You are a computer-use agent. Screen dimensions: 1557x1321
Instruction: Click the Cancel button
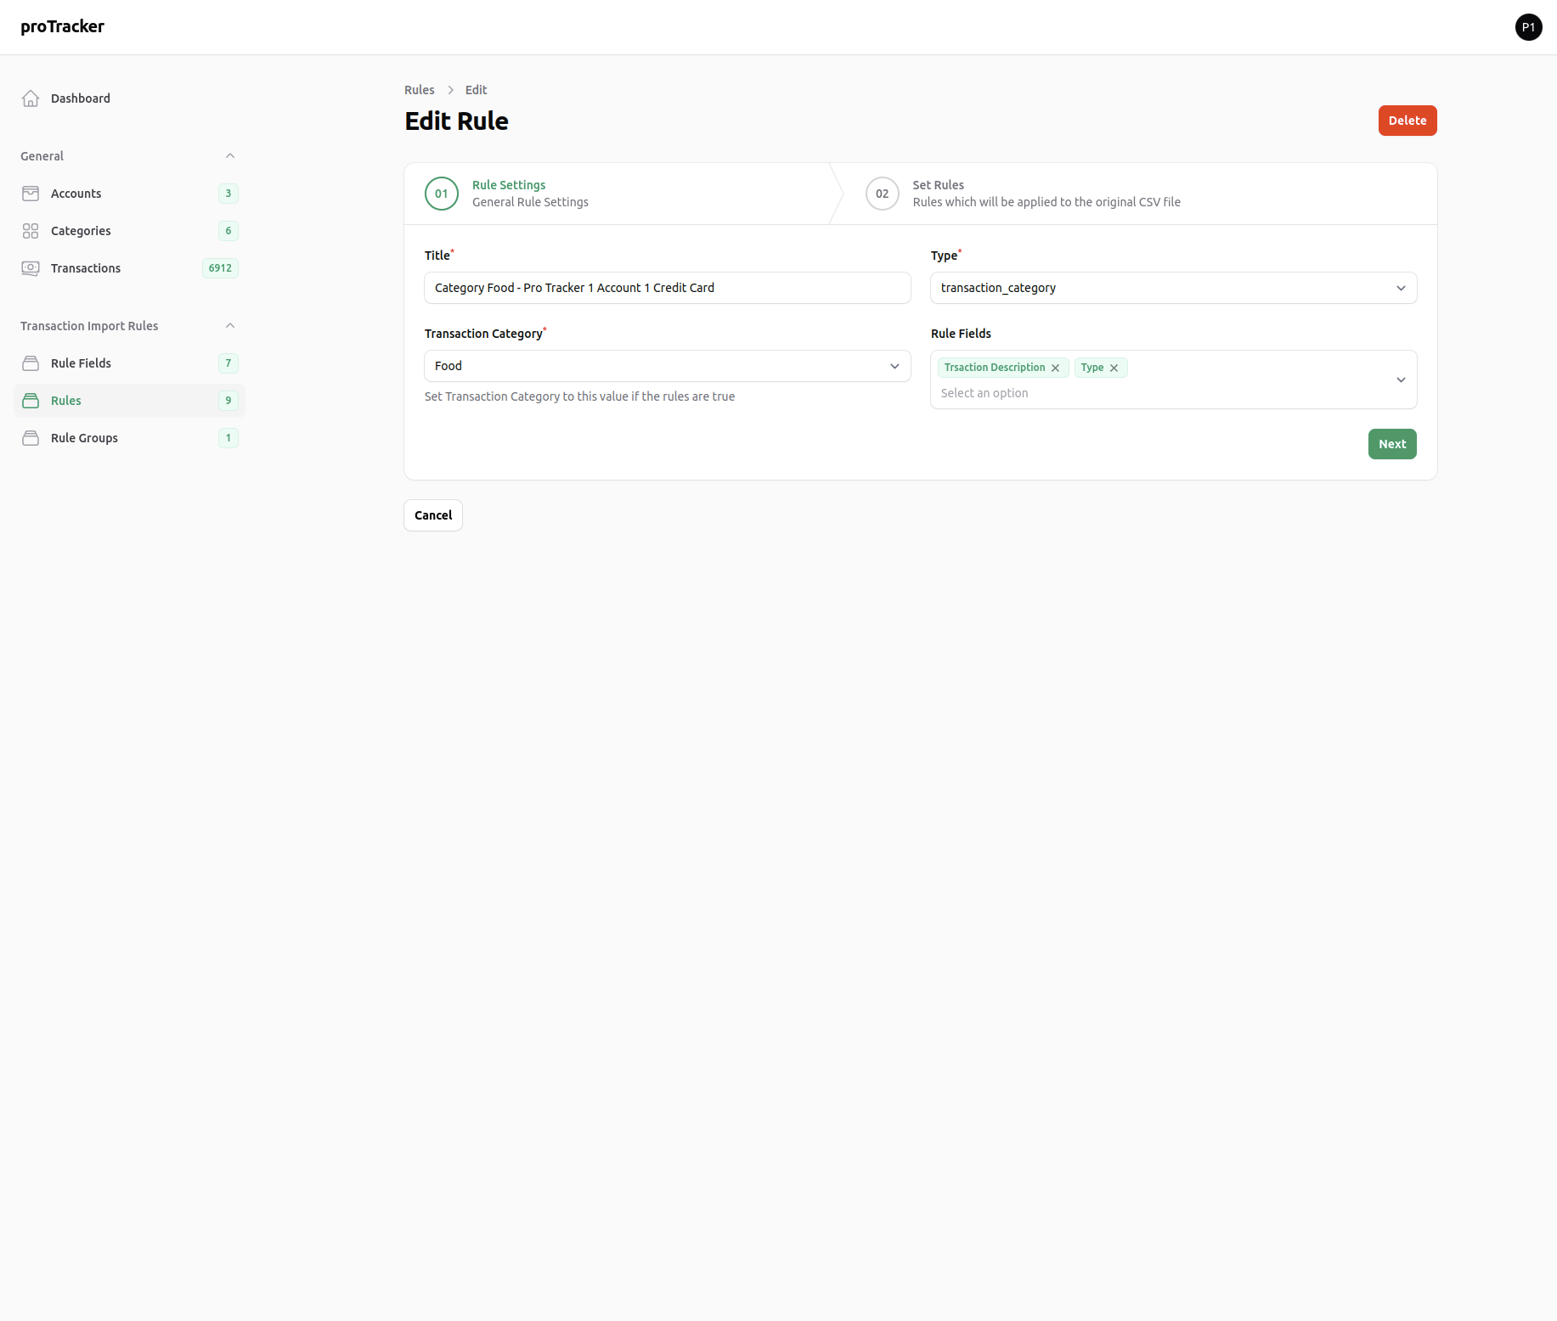(432, 515)
